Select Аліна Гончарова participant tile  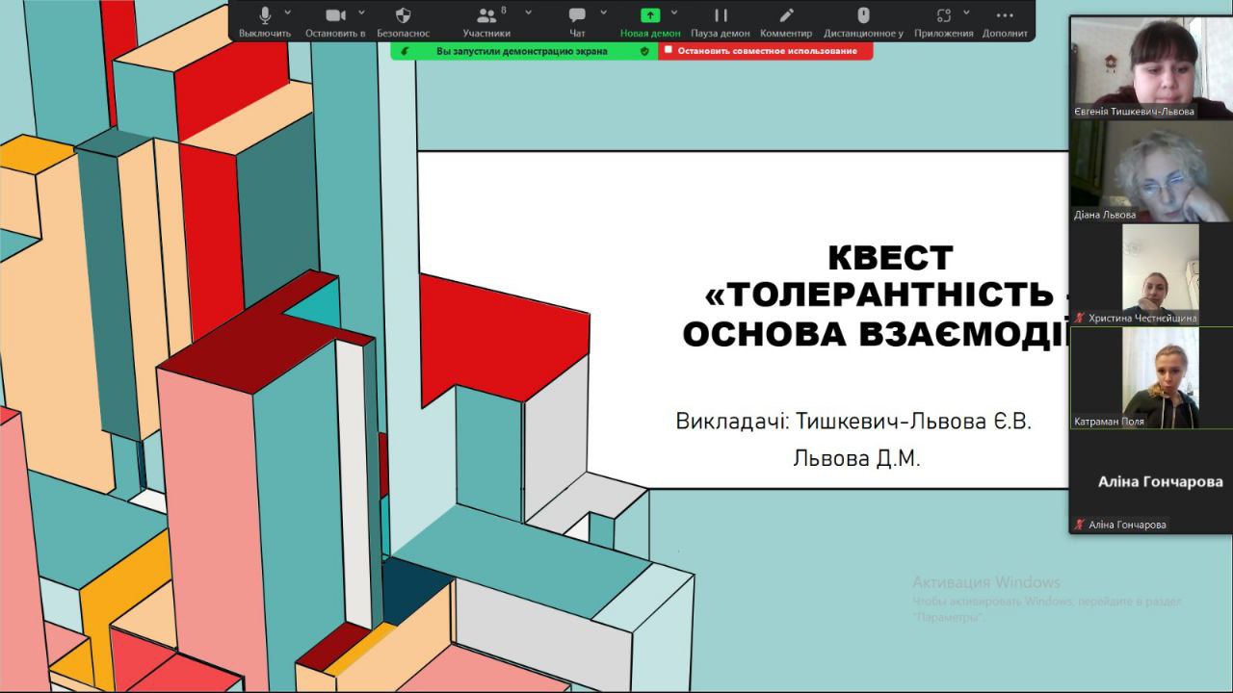click(1151, 483)
